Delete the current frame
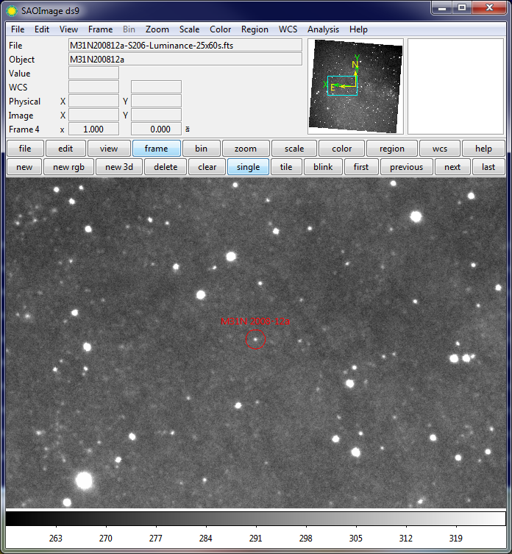Image resolution: width=512 pixels, height=554 pixels. [166, 166]
